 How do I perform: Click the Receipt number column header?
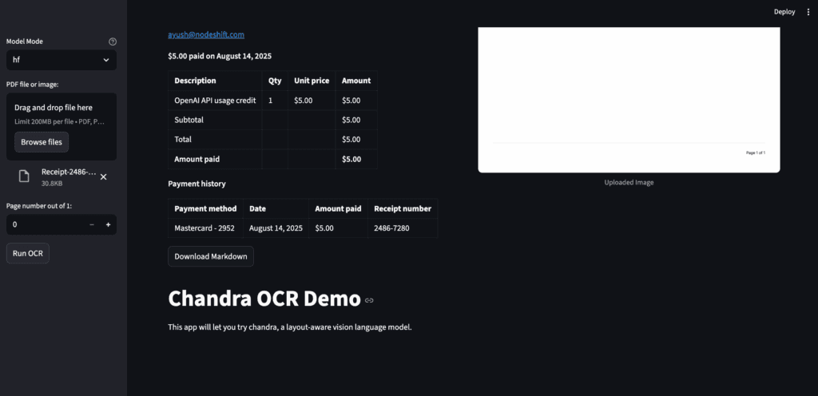tap(403, 209)
